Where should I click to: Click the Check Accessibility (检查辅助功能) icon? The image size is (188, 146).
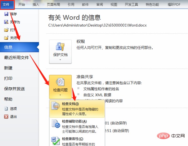click(55, 124)
